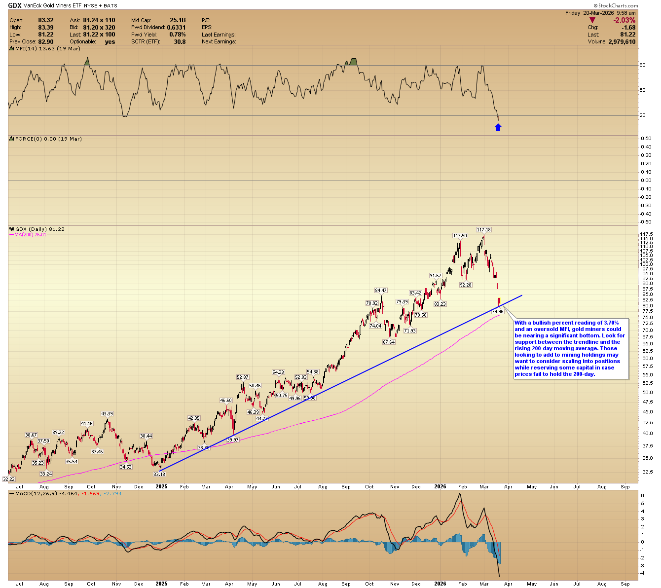Click the FORCE(0) indicator legend icon

tap(12, 139)
